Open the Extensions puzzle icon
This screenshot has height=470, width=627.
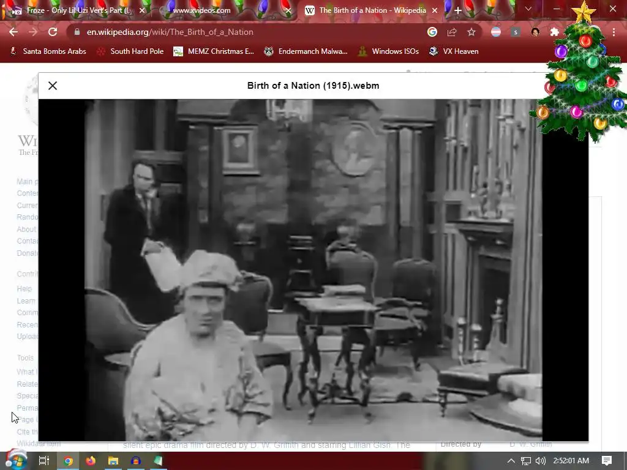point(554,32)
